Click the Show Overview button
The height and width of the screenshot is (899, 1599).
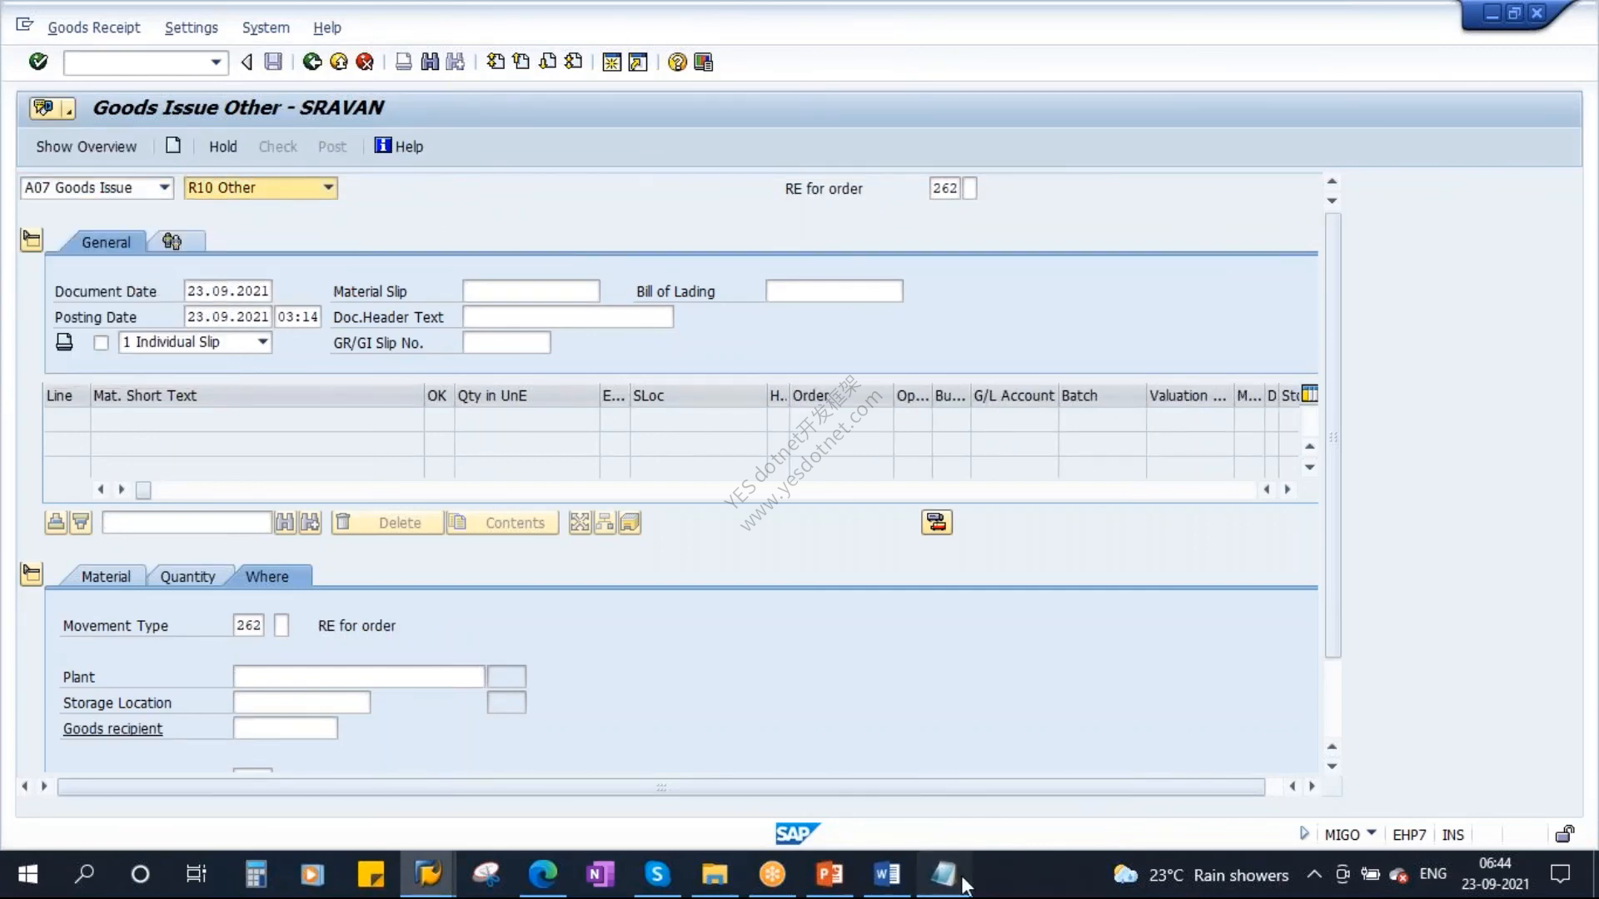click(x=86, y=147)
